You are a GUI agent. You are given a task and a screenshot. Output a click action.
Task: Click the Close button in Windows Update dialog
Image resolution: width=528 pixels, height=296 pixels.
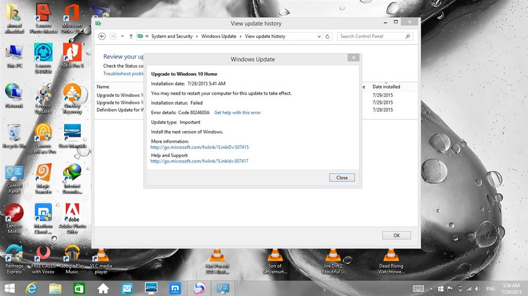[x=342, y=178]
